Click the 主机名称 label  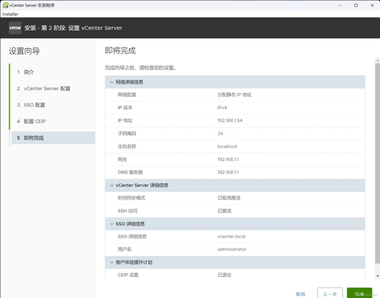coord(127,146)
